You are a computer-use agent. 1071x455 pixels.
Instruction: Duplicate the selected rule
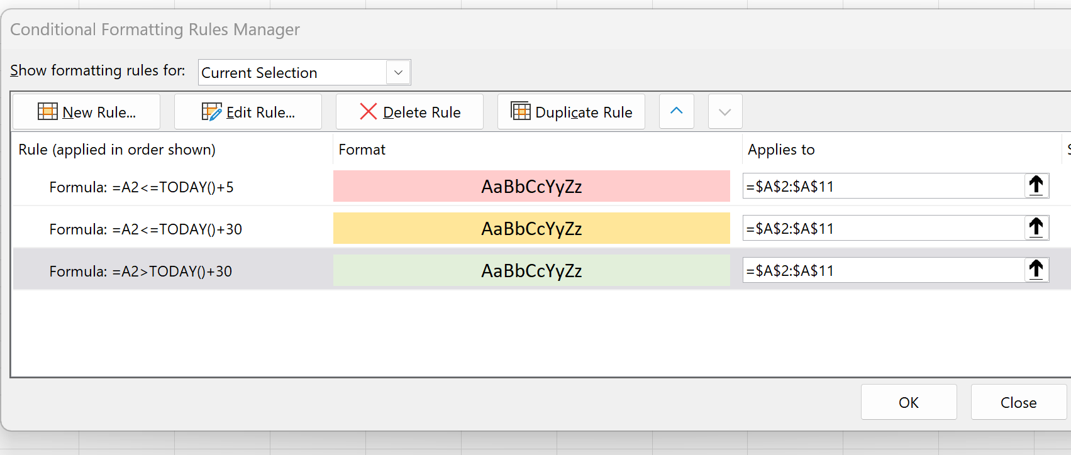click(571, 112)
